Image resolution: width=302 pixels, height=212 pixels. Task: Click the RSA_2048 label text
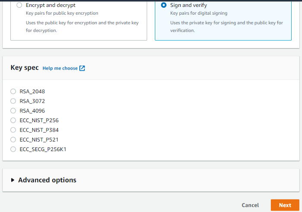[32, 92]
